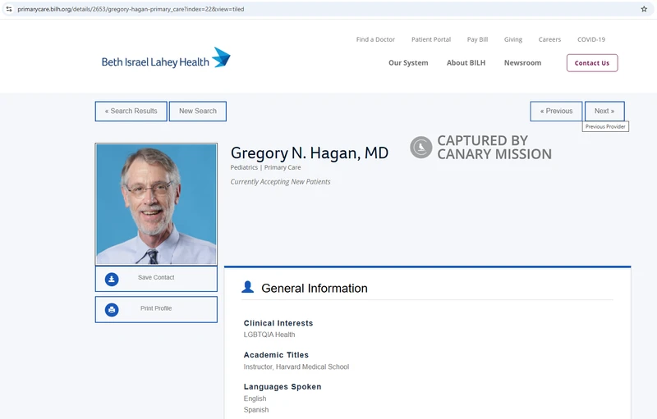Click the 'Languages Spoken' label
The height and width of the screenshot is (419, 657).
click(283, 387)
